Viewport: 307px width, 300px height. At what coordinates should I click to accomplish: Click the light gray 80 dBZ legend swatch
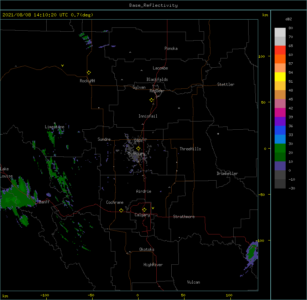[x=280, y=32]
